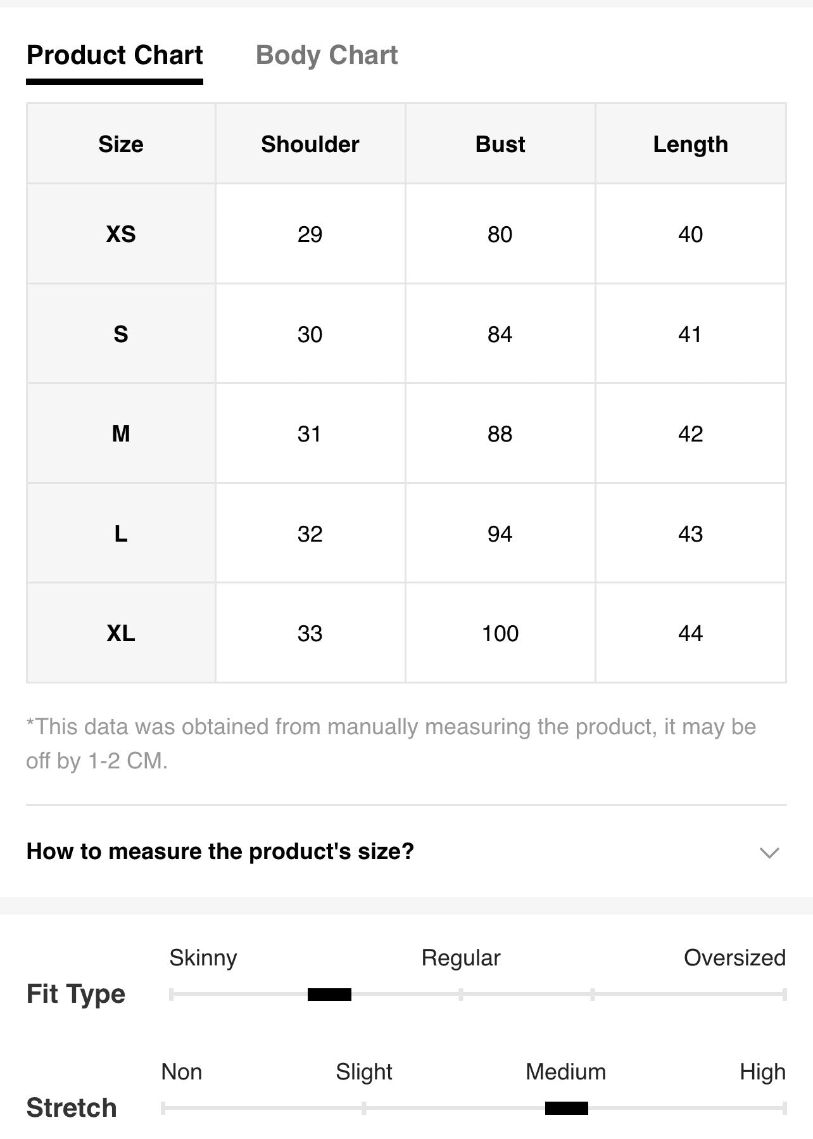Click the Size column header
Viewport: 813px width, 1139px height.
[121, 144]
